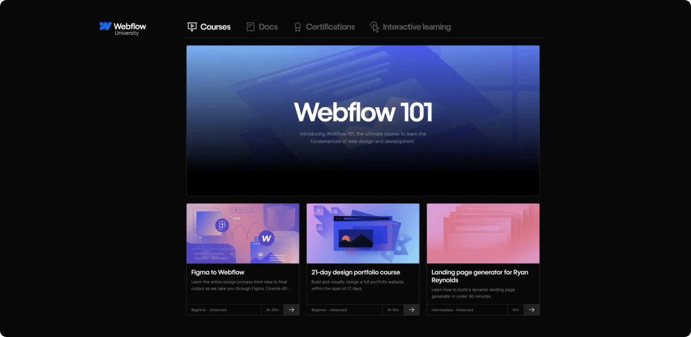Click Beginner - Advanced label on 21-day card
The width and height of the screenshot is (691, 337).
click(329, 310)
